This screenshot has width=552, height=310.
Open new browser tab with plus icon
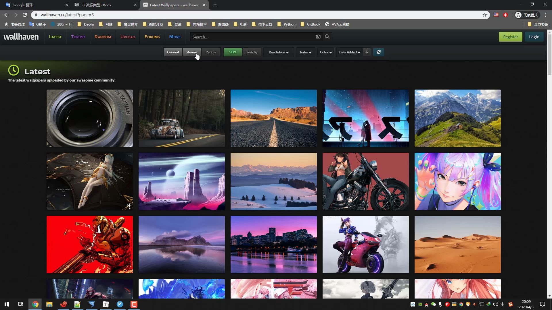click(215, 5)
